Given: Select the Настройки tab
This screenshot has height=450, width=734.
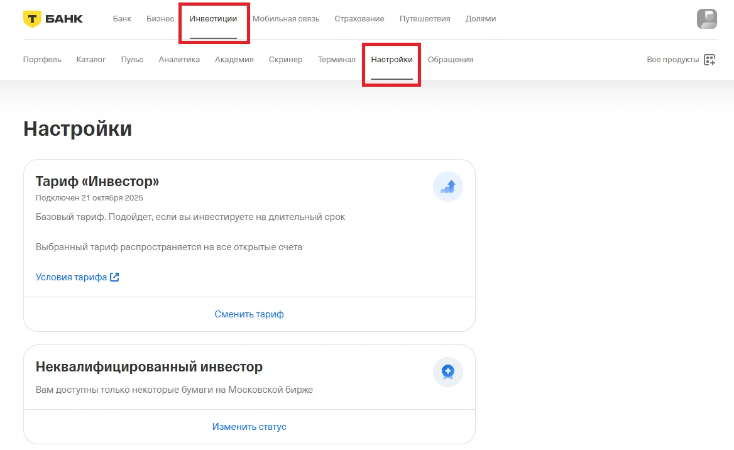Looking at the screenshot, I should (392, 60).
